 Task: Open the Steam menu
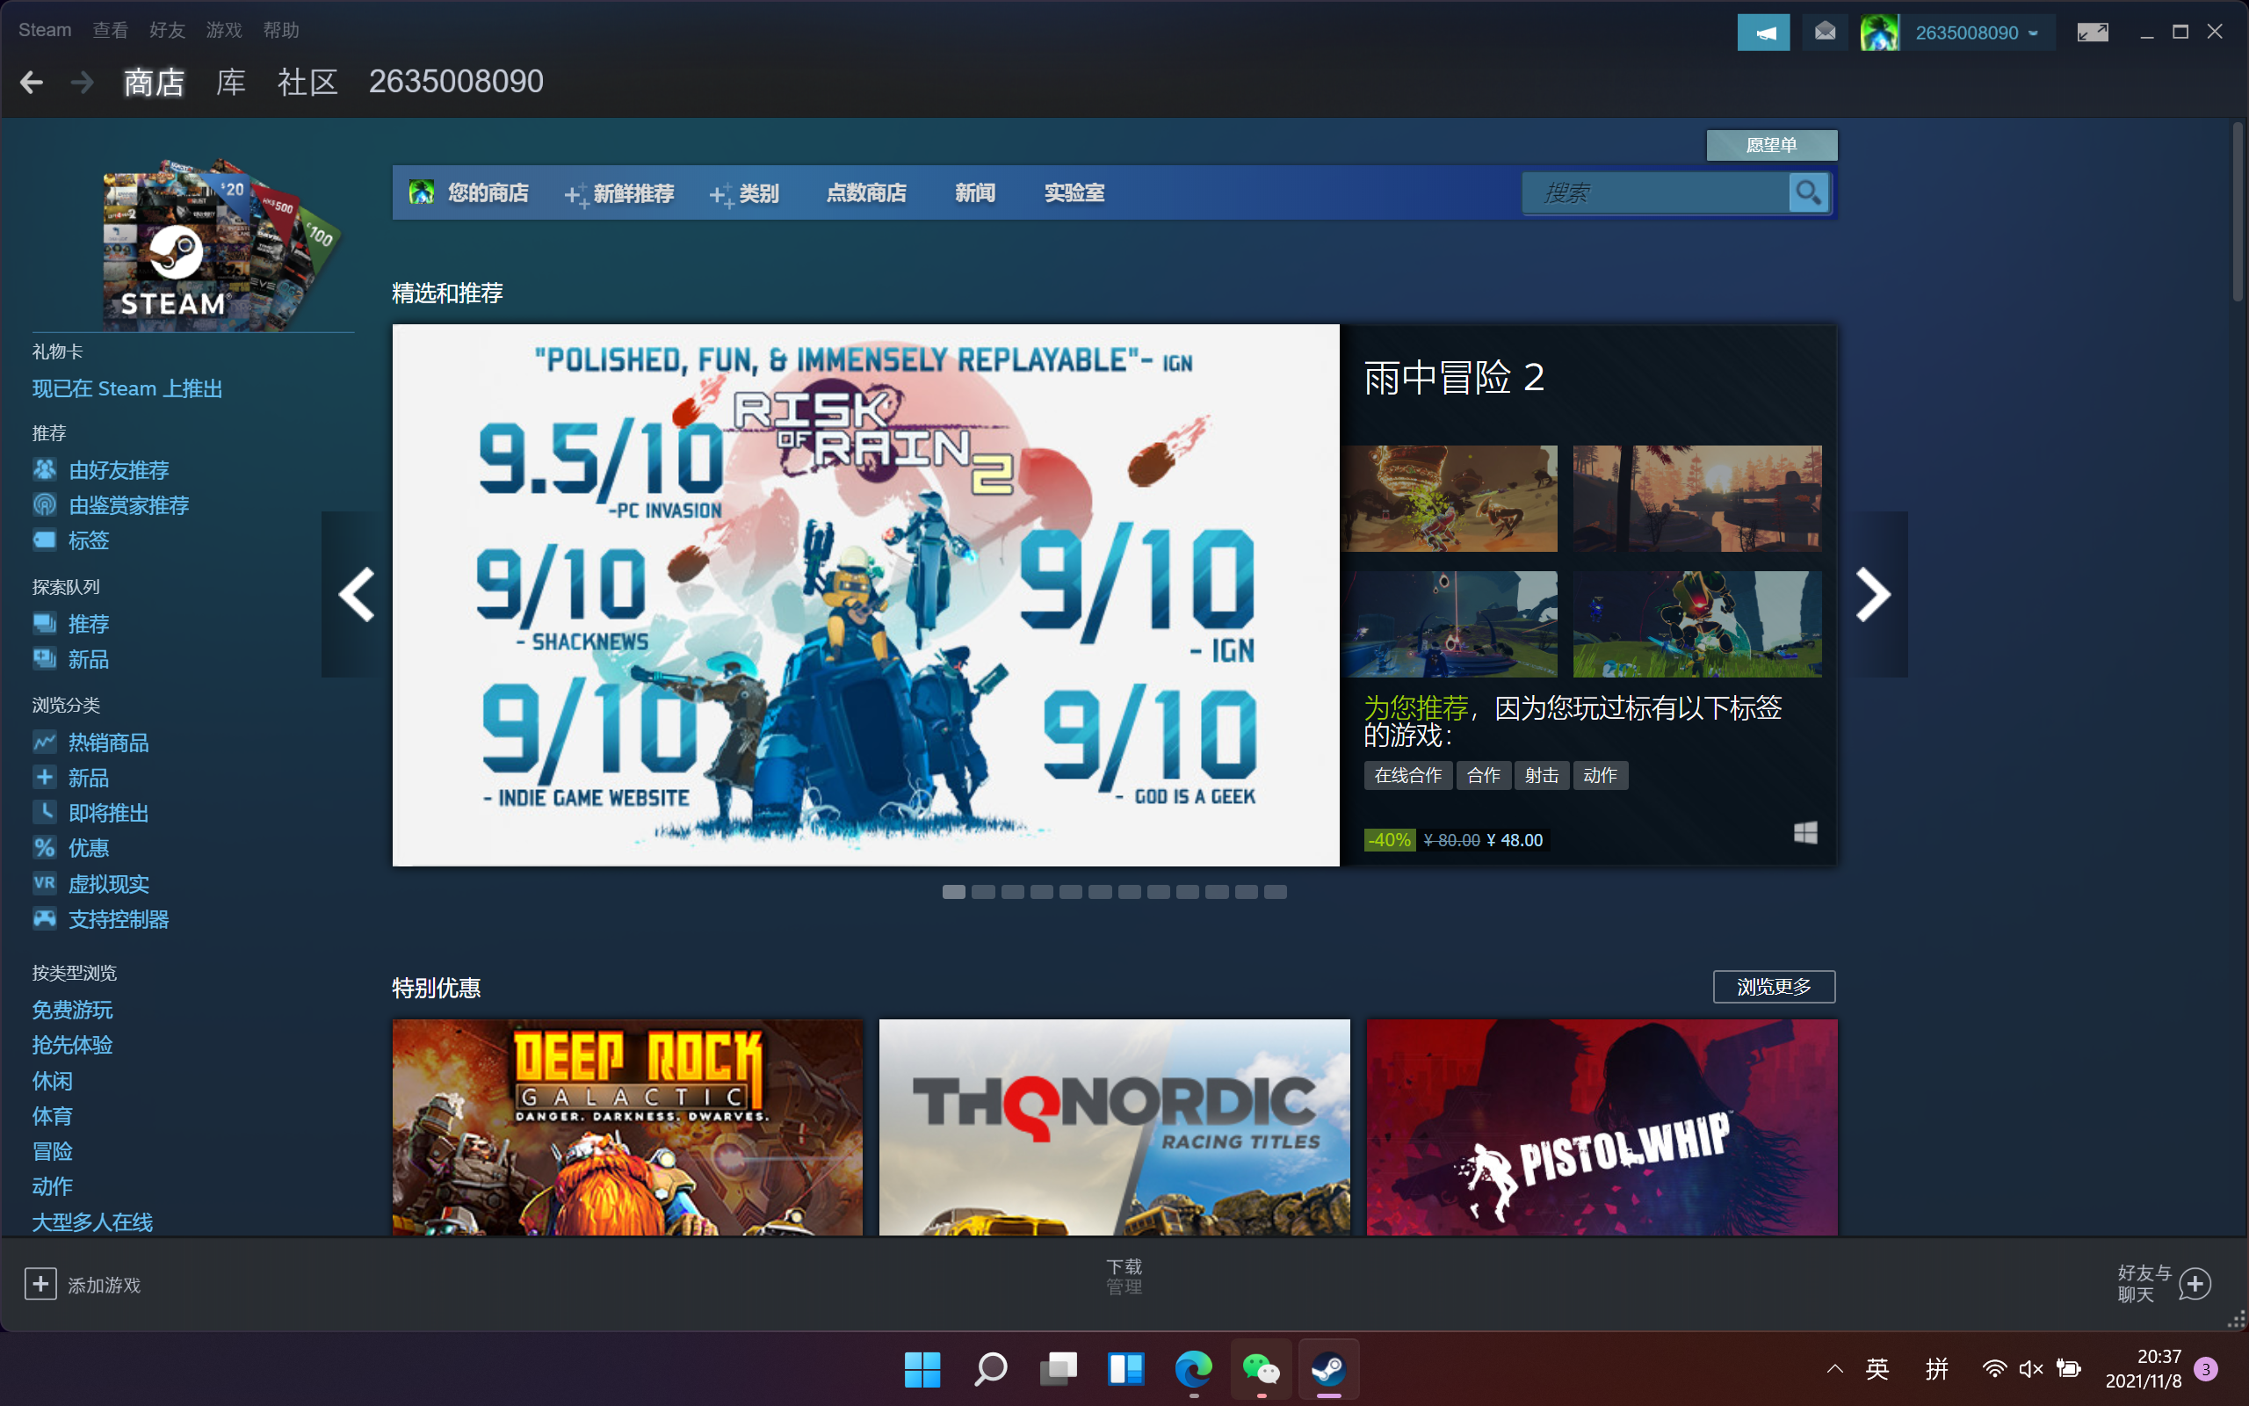[45, 30]
